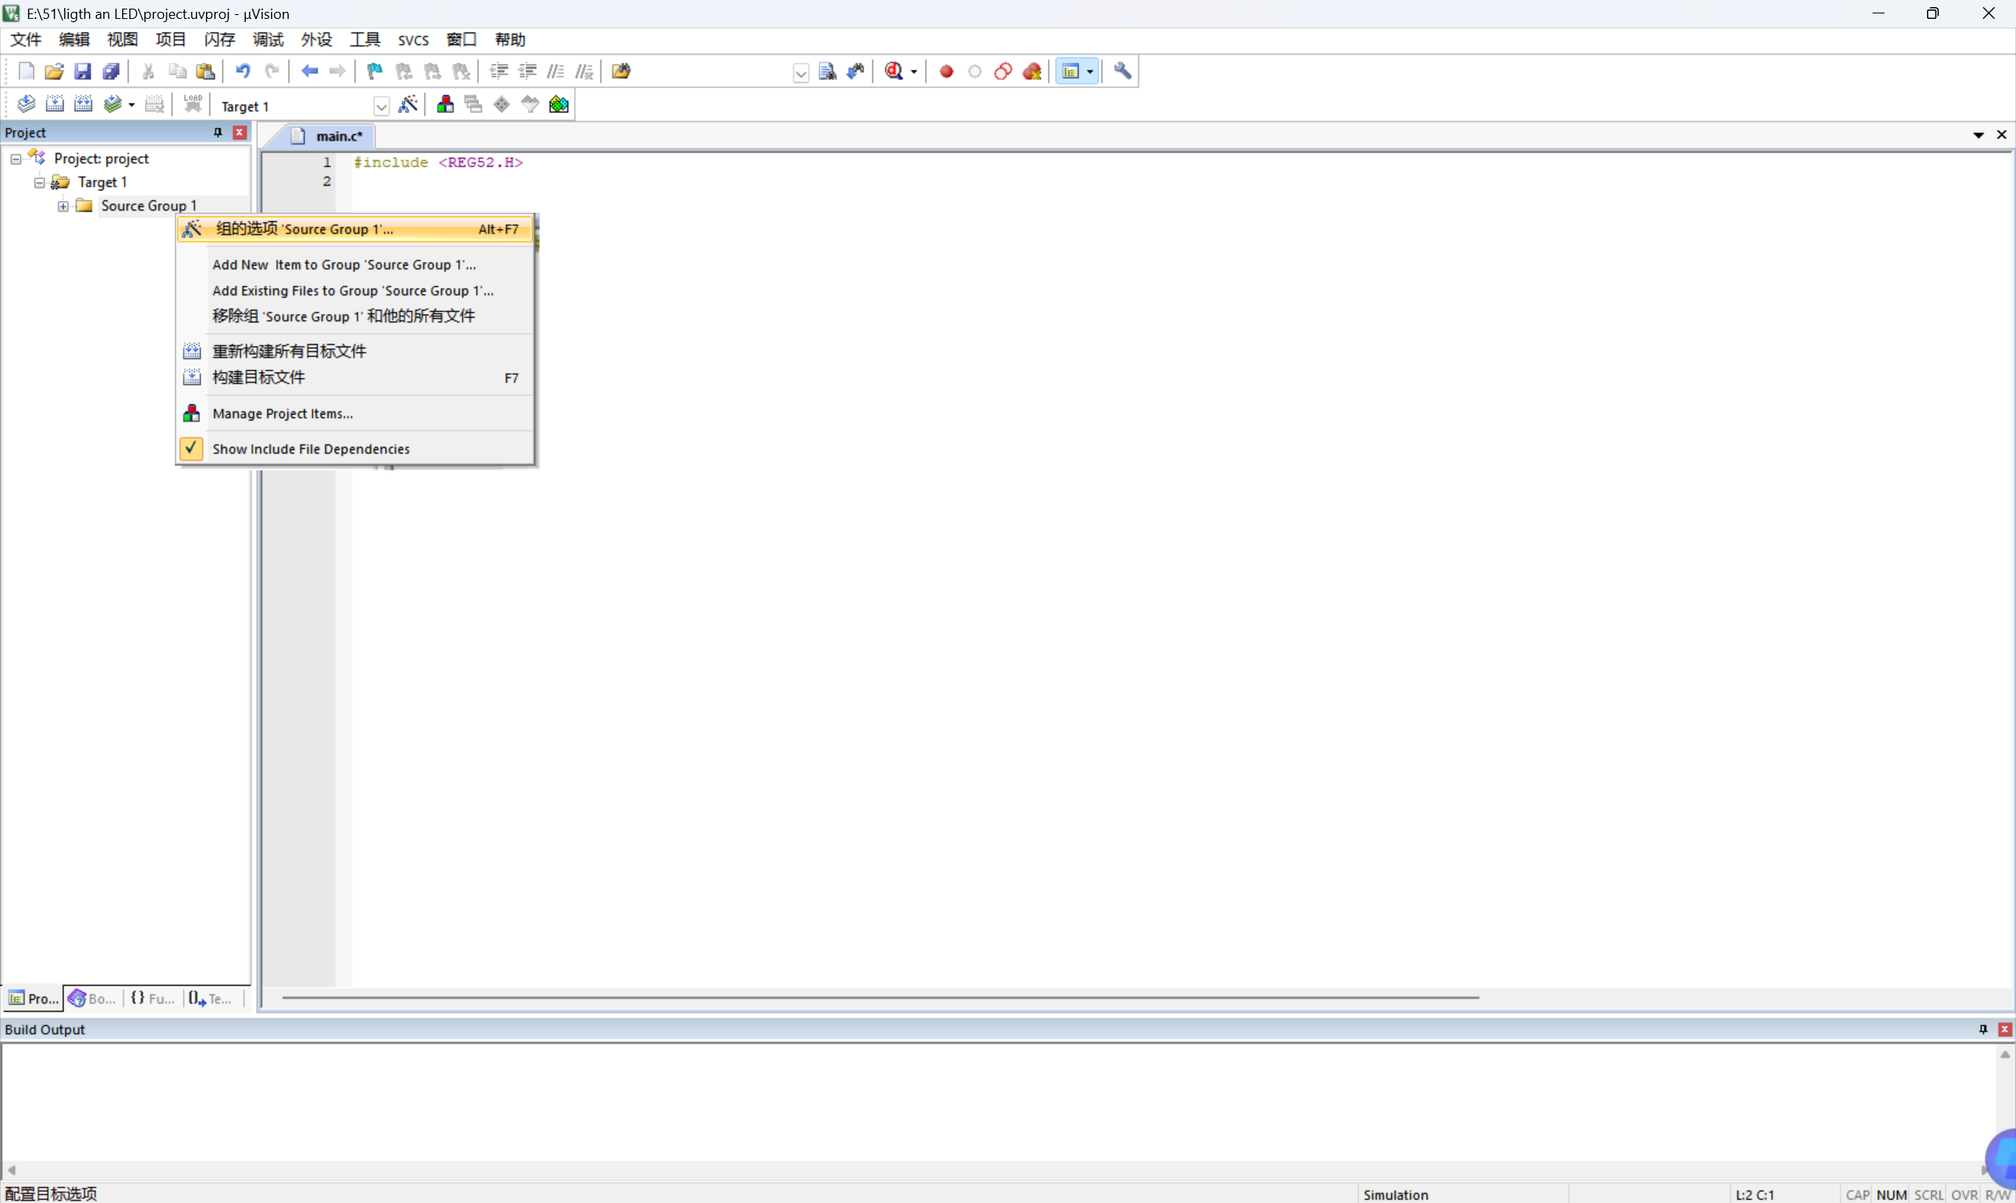
Task: Toggle bookmark with blue flag icon
Action: tap(374, 72)
